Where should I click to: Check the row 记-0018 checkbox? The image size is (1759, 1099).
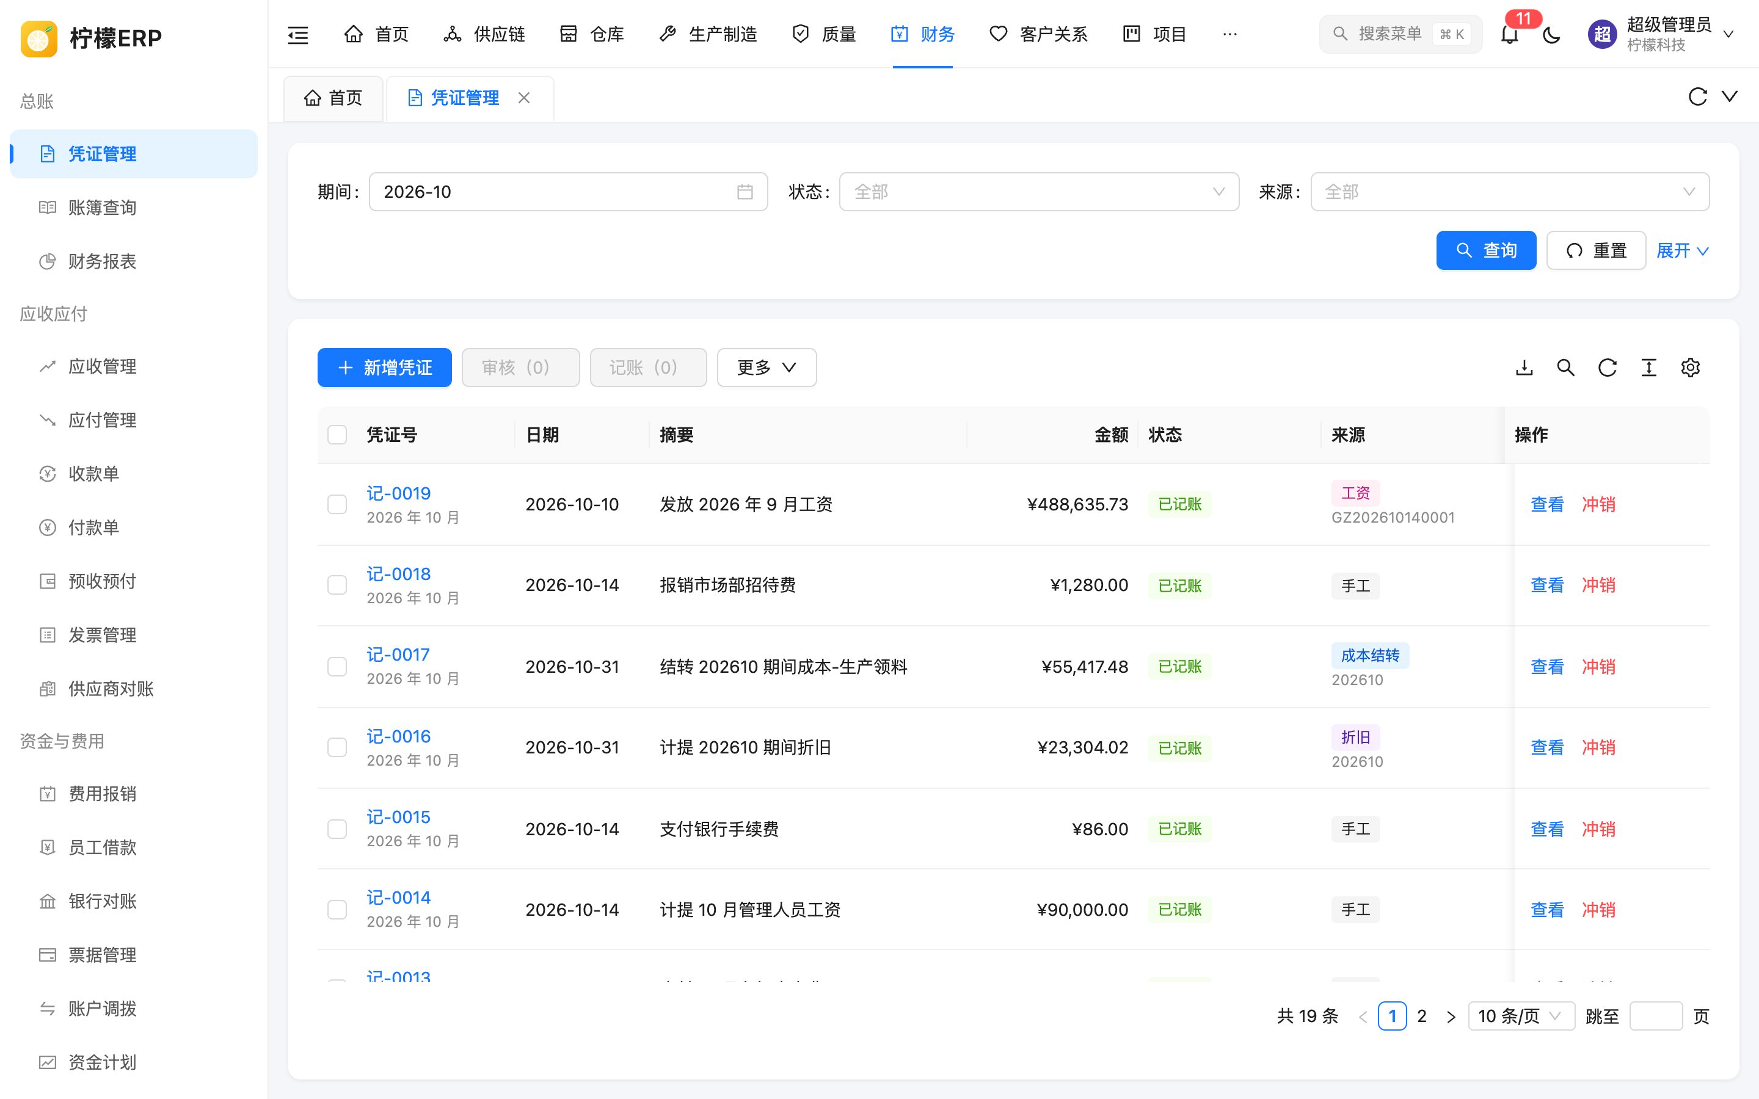click(337, 585)
